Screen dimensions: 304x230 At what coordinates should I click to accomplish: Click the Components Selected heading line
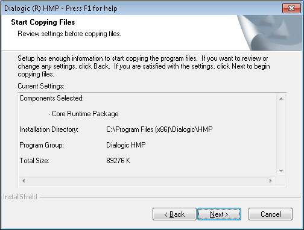(51, 98)
